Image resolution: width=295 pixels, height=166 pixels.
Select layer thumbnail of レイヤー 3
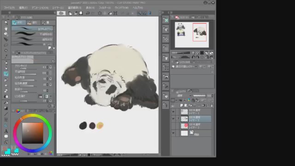tap(184, 119)
